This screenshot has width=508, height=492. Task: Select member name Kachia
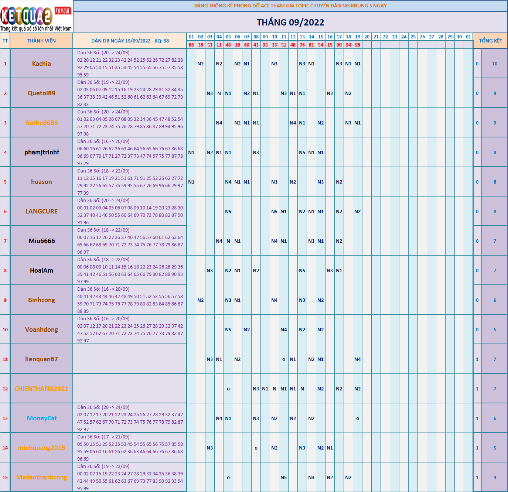point(41,64)
